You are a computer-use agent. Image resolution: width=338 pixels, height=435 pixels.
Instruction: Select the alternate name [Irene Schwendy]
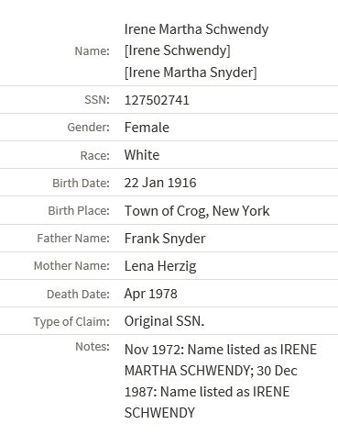(x=178, y=50)
